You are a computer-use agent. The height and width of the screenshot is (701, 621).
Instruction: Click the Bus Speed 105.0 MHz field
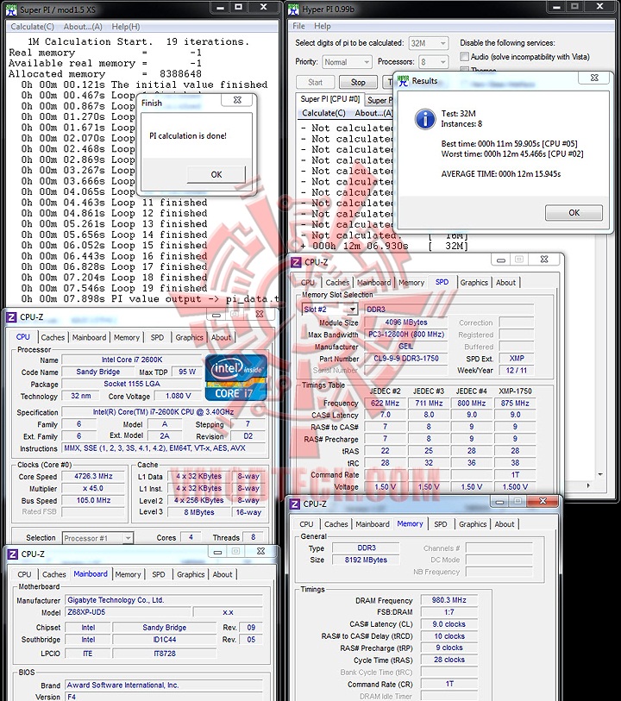coord(93,501)
